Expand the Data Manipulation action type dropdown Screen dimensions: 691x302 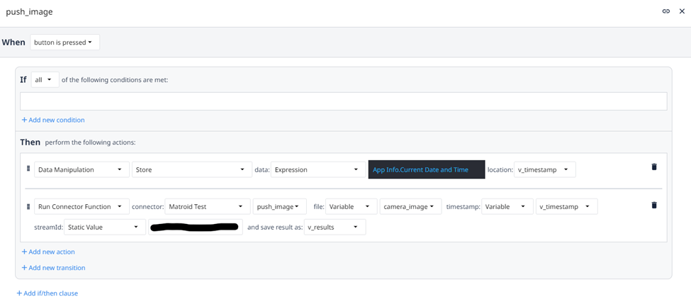pos(81,169)
